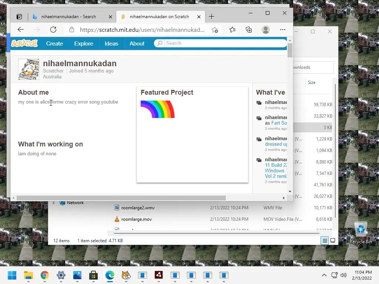379x284 pixels.
Task: Open the Windows Start menu
Action: click(x=12, y=275)
